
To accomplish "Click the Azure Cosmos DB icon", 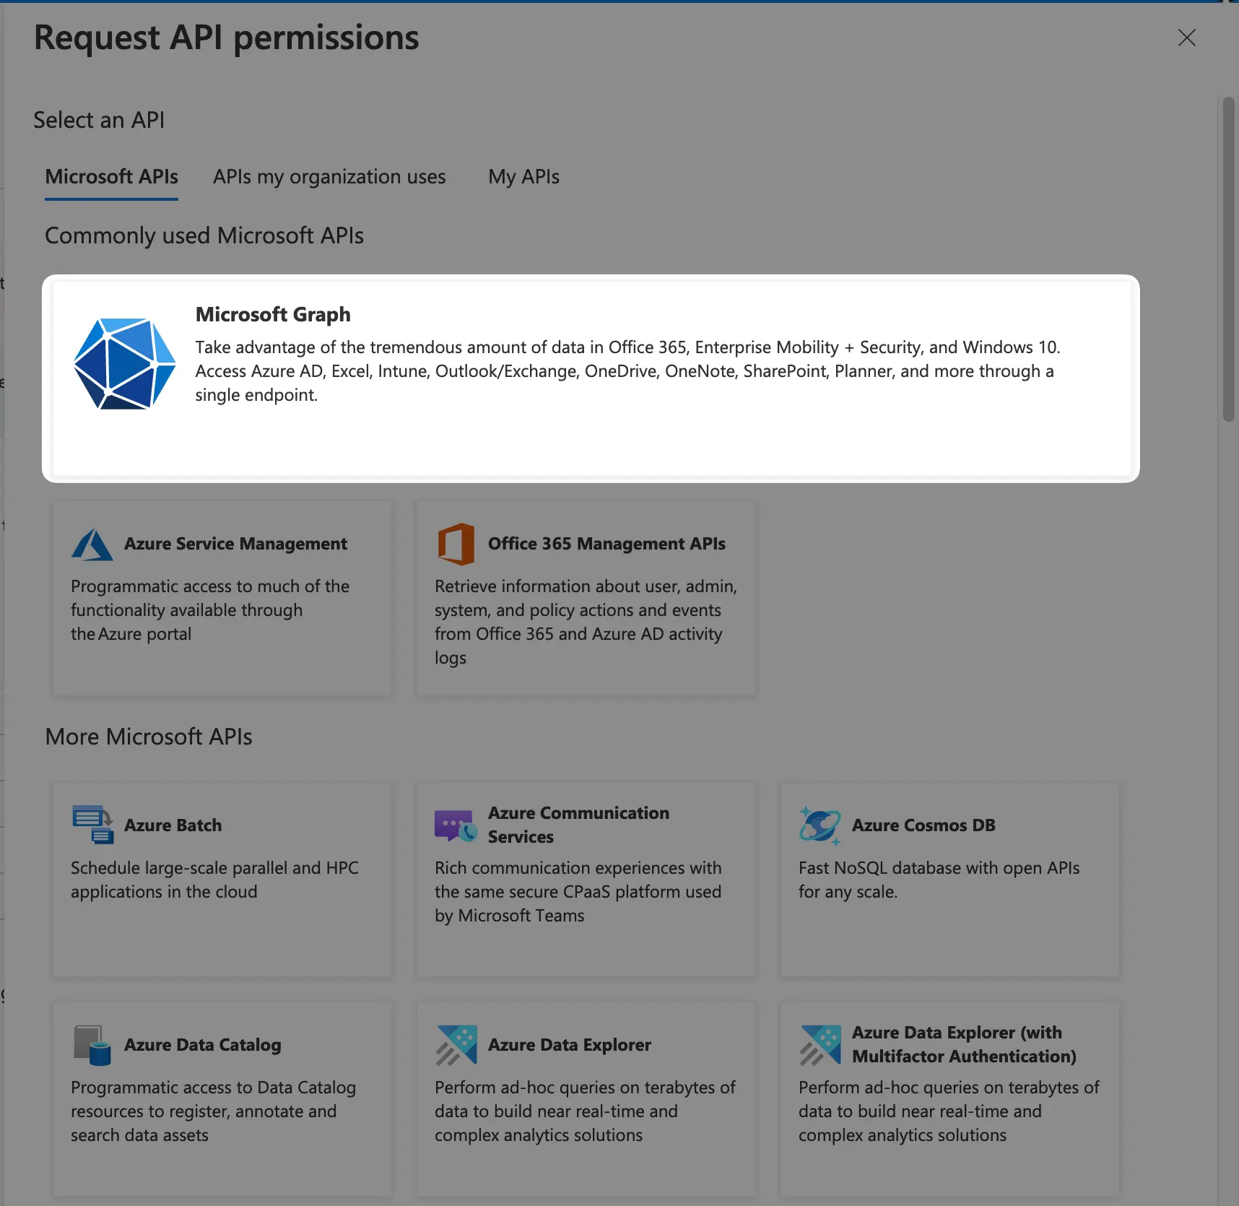I will [x=820, y=824].
